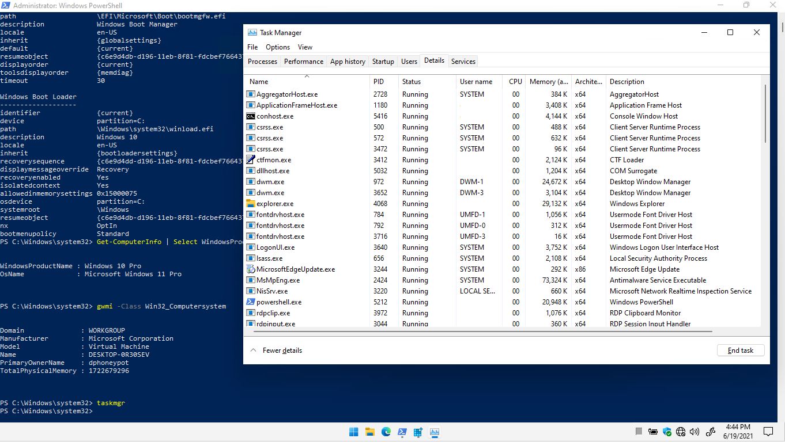
Task: Sort processes by the PID column header
Action: coord(379,82)
